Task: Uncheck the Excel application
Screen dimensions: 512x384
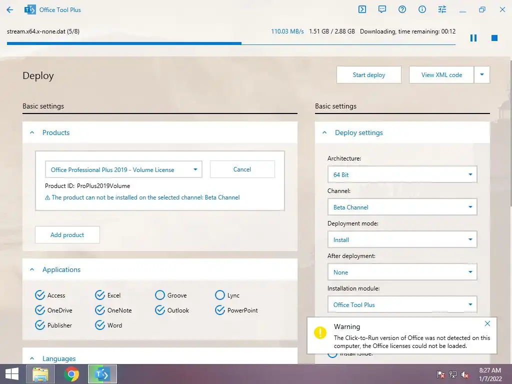Action: (x=100, y=295)
